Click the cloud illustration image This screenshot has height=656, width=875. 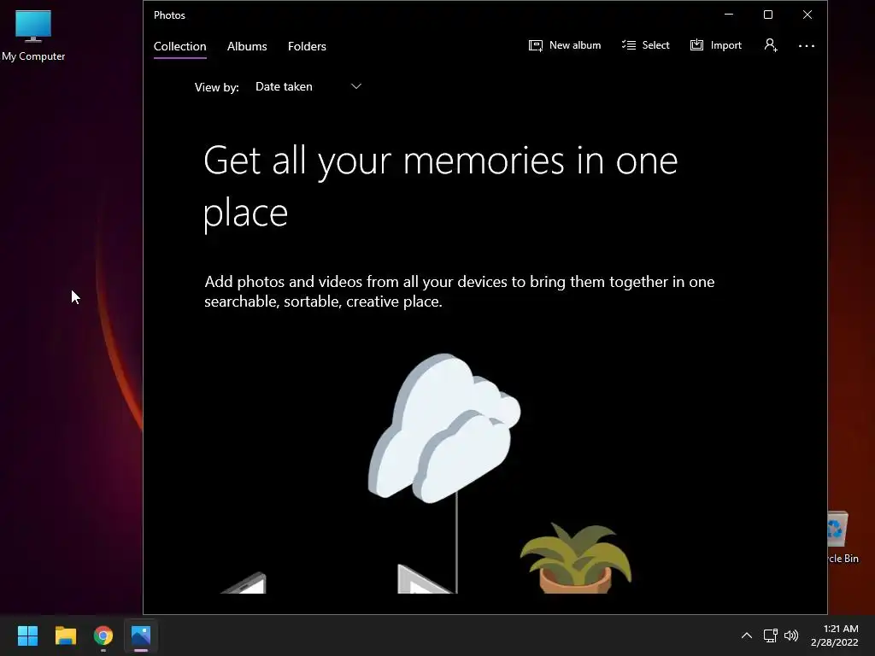tap(444, 428)
